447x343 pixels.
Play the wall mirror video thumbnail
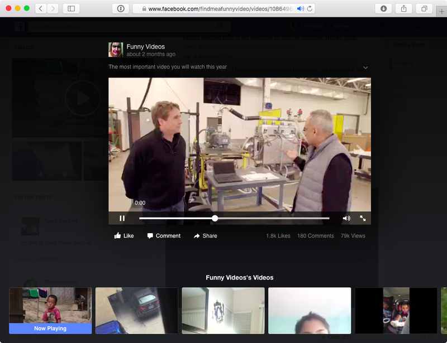point(223,311)
